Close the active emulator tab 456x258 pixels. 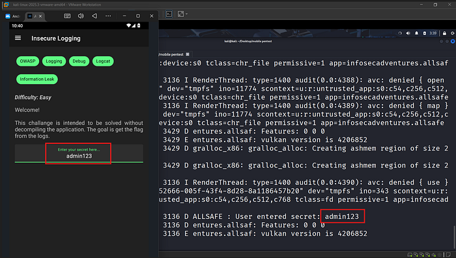[x=40, y=16]
